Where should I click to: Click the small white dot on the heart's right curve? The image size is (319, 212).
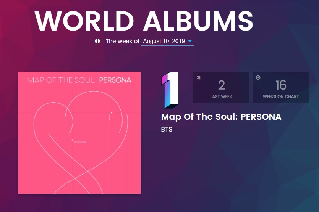(111, 112)
